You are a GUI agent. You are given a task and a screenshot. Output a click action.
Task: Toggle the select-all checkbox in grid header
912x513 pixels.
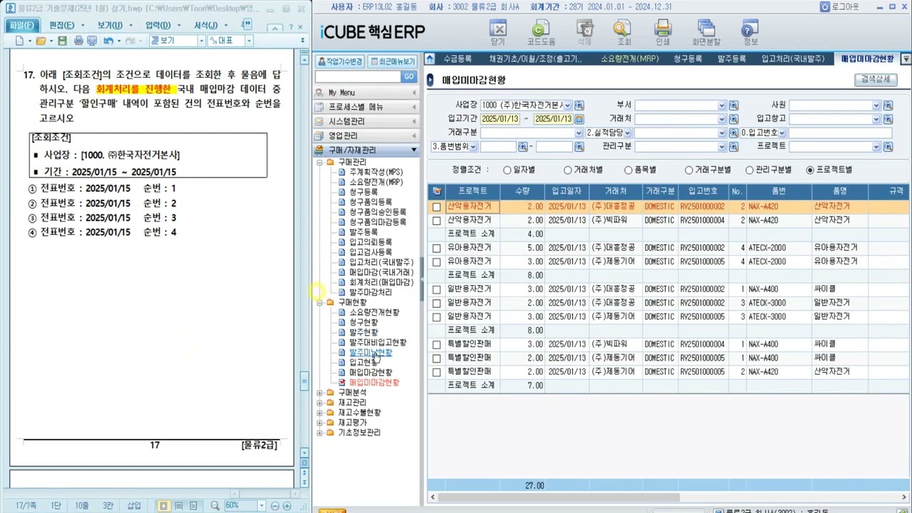(437, 191)
